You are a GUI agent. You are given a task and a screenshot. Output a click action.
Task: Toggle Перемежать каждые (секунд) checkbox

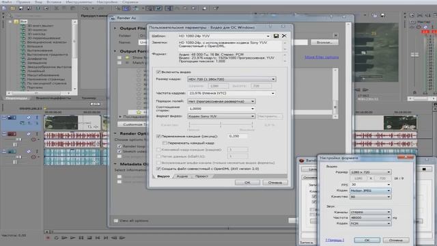pyautogui.click(x=158, y=137)
